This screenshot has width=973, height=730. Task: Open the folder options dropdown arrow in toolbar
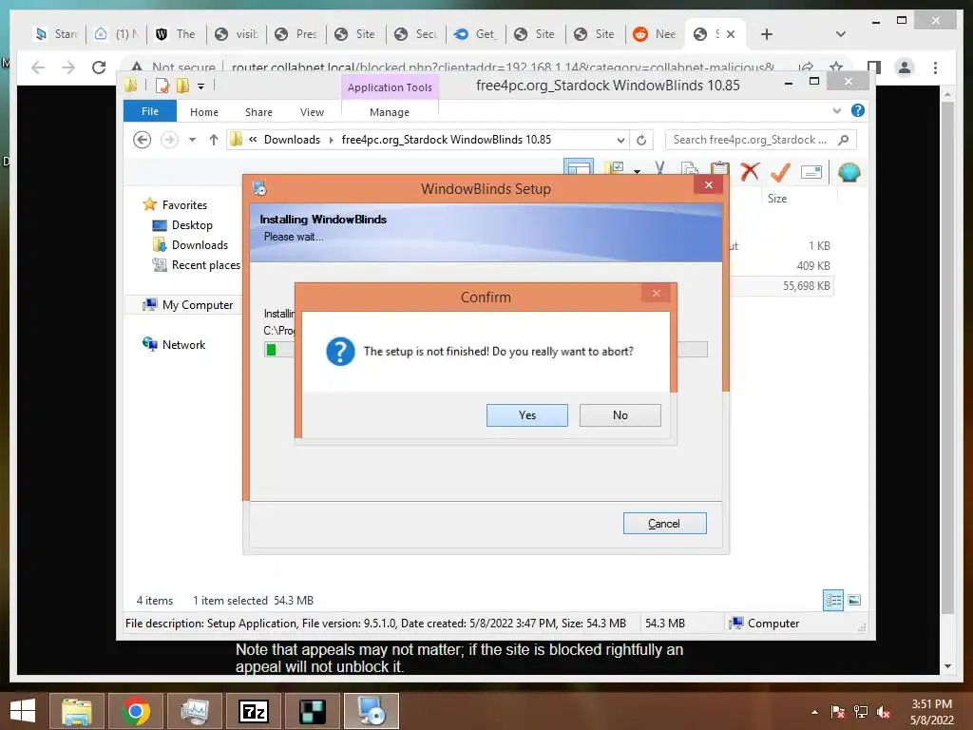pos(638,171)
